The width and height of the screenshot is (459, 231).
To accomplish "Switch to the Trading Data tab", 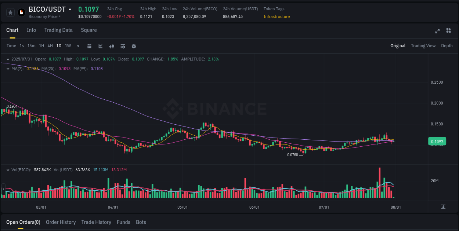I will point(58,30).
